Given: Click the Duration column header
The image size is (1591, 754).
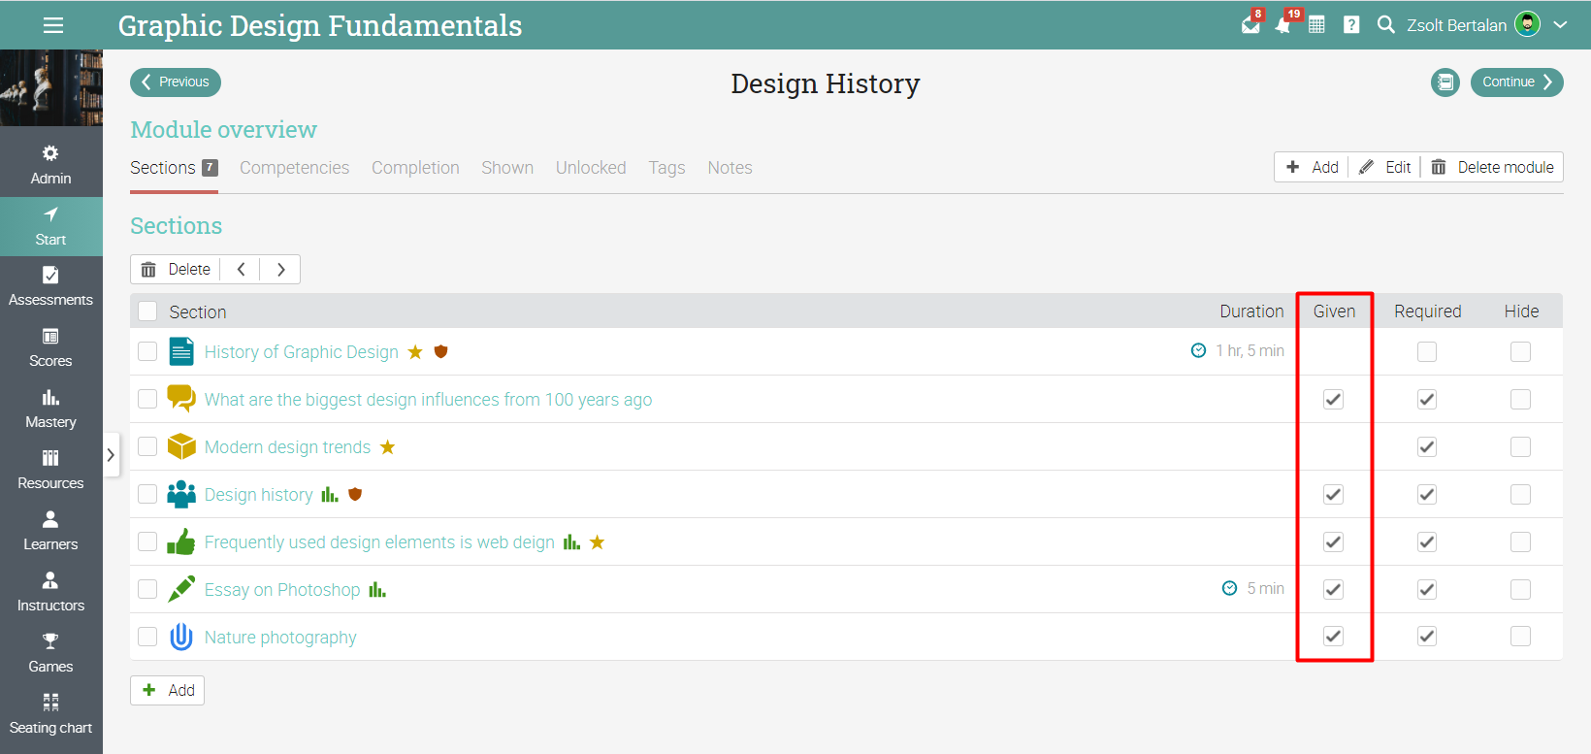Looking at the screenshot, I should click(x=1251, y=311).
